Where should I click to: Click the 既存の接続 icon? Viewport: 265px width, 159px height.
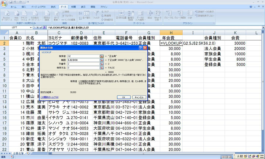pyautogui.click(x=47, y=15)
